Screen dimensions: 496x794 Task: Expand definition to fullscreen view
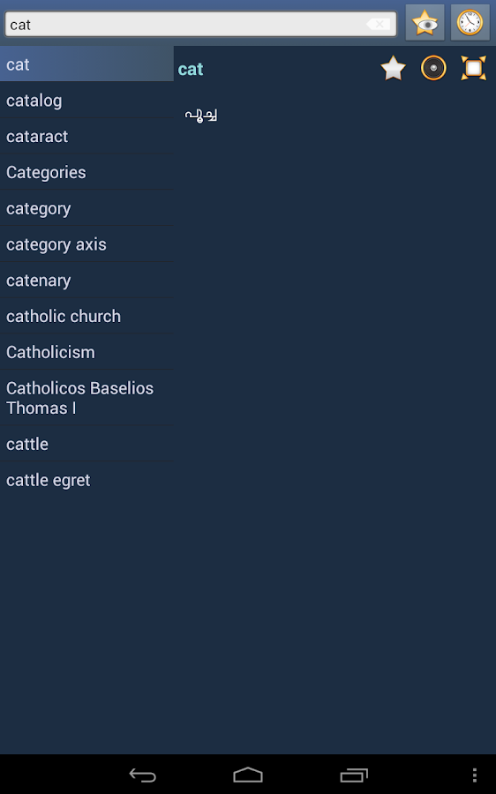coord(473,68)
